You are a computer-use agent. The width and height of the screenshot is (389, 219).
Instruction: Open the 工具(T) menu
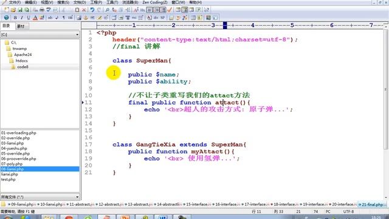click(112, 2)
